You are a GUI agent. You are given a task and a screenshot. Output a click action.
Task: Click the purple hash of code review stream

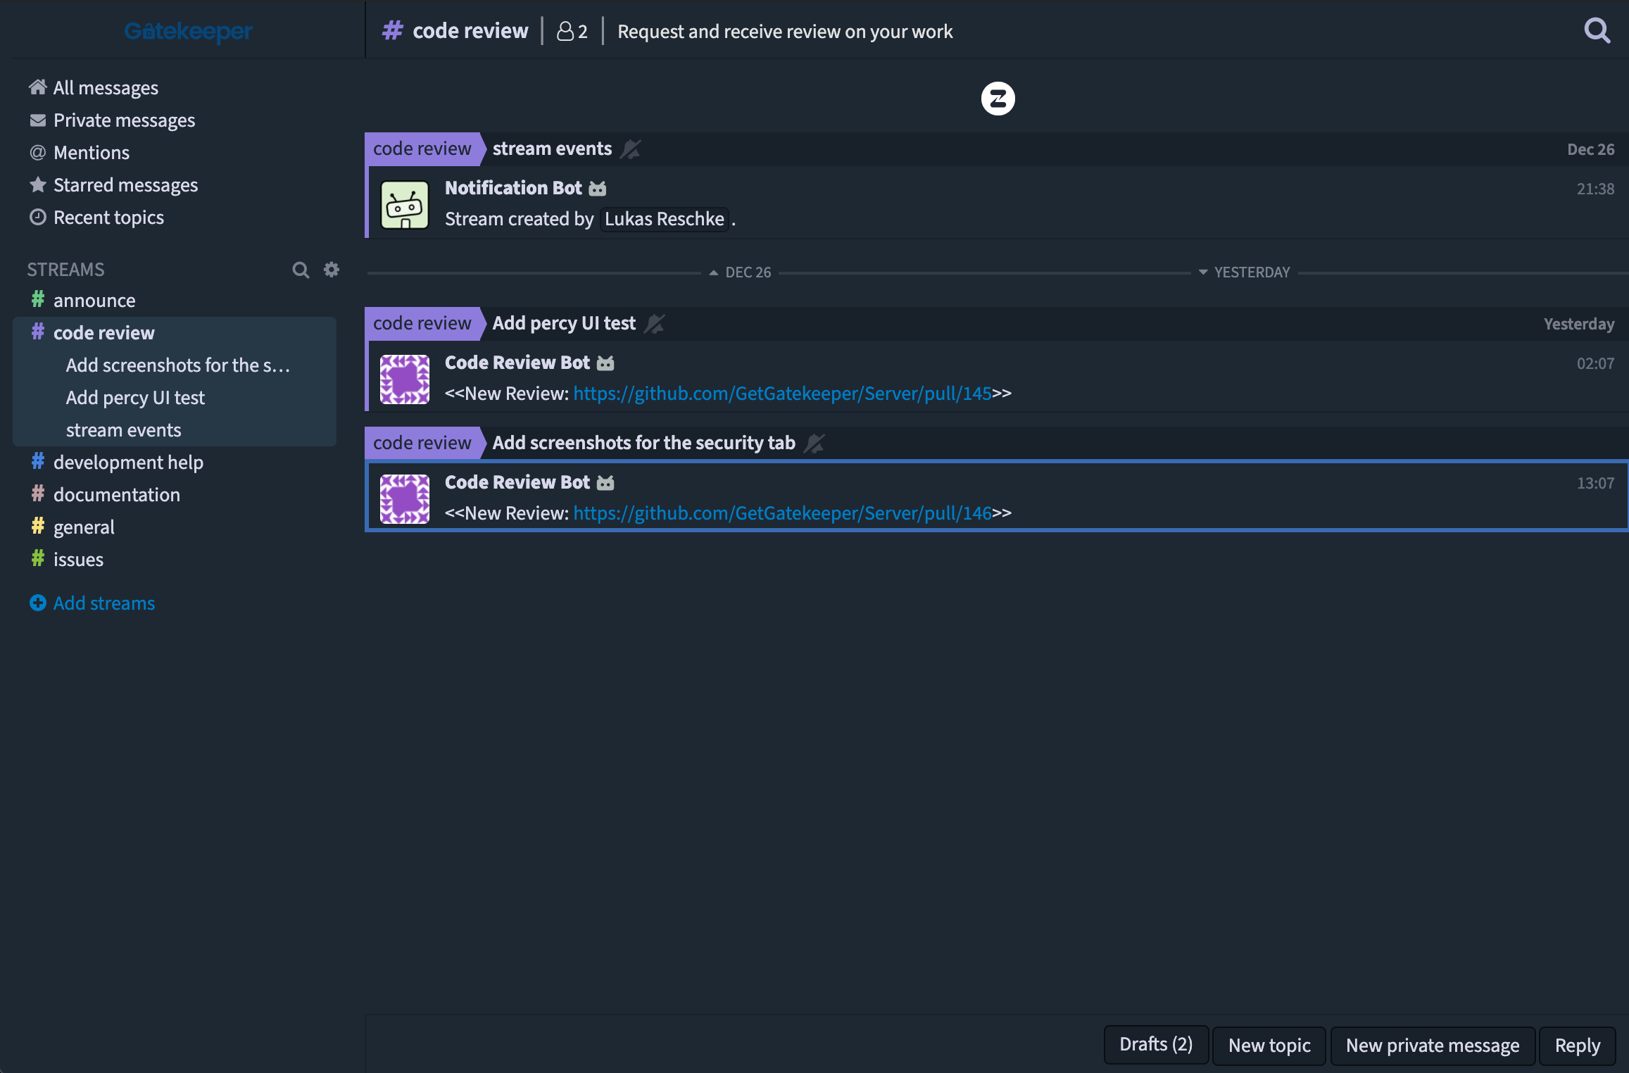pos(38,332)
